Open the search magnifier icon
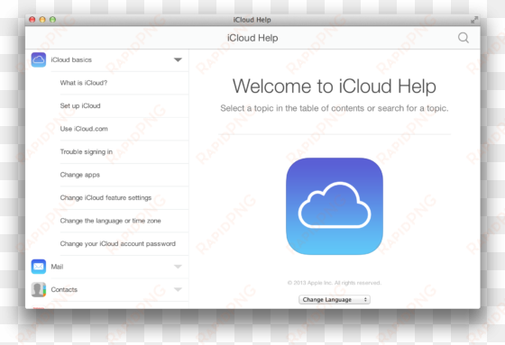The height and width of the screenshot is (345, 505). coord(464,38)
